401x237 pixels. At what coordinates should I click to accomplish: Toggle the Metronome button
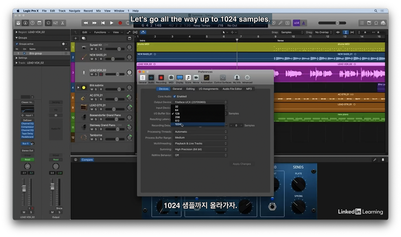coord(304,23)
